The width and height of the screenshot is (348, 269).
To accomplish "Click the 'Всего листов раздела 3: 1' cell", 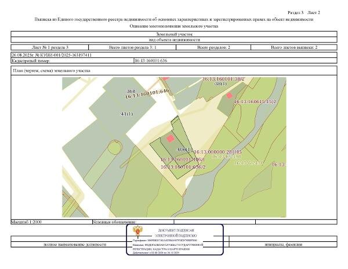I will tap(132, 47).
